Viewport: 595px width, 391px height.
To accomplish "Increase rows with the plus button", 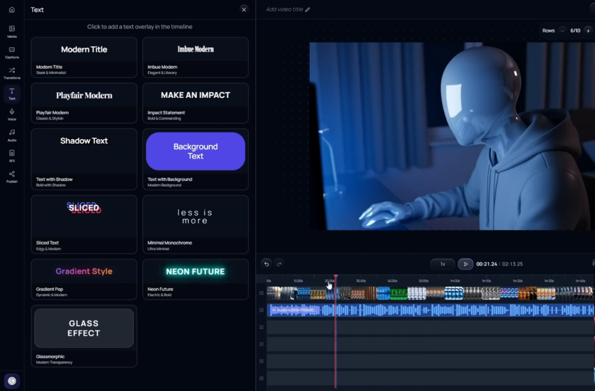I will point(588,31).
